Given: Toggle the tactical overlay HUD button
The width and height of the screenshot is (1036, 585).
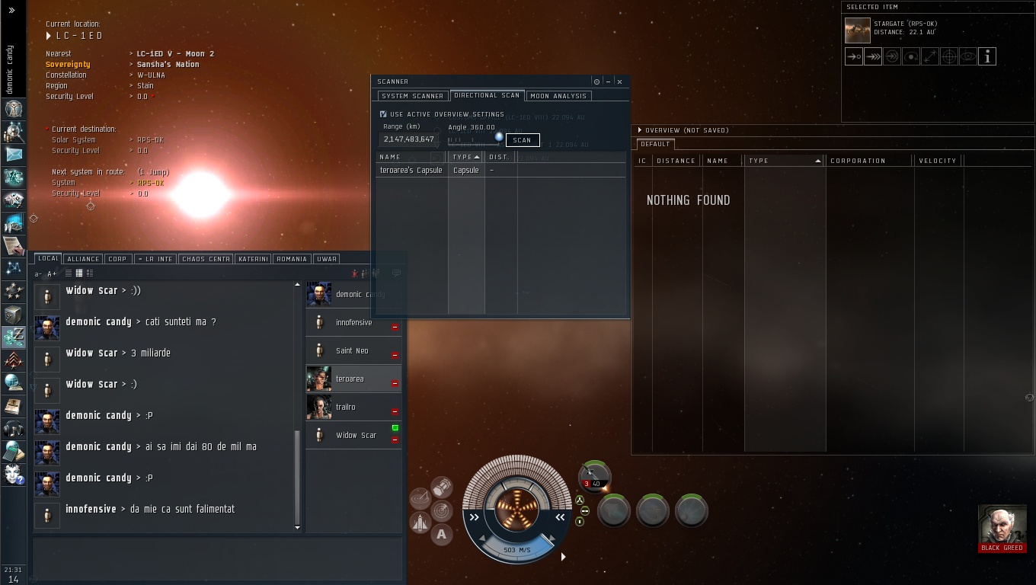Looking at the screenshot, I should point(420,498).
